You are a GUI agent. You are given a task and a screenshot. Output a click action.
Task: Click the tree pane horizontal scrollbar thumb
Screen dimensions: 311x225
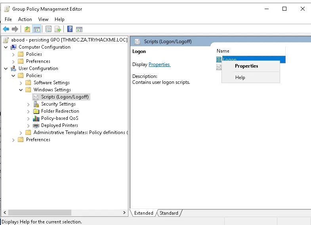pos(40,212)
